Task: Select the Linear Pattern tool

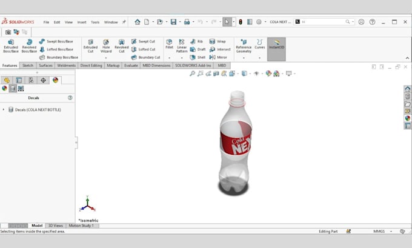Action: (x=182, y=46)
